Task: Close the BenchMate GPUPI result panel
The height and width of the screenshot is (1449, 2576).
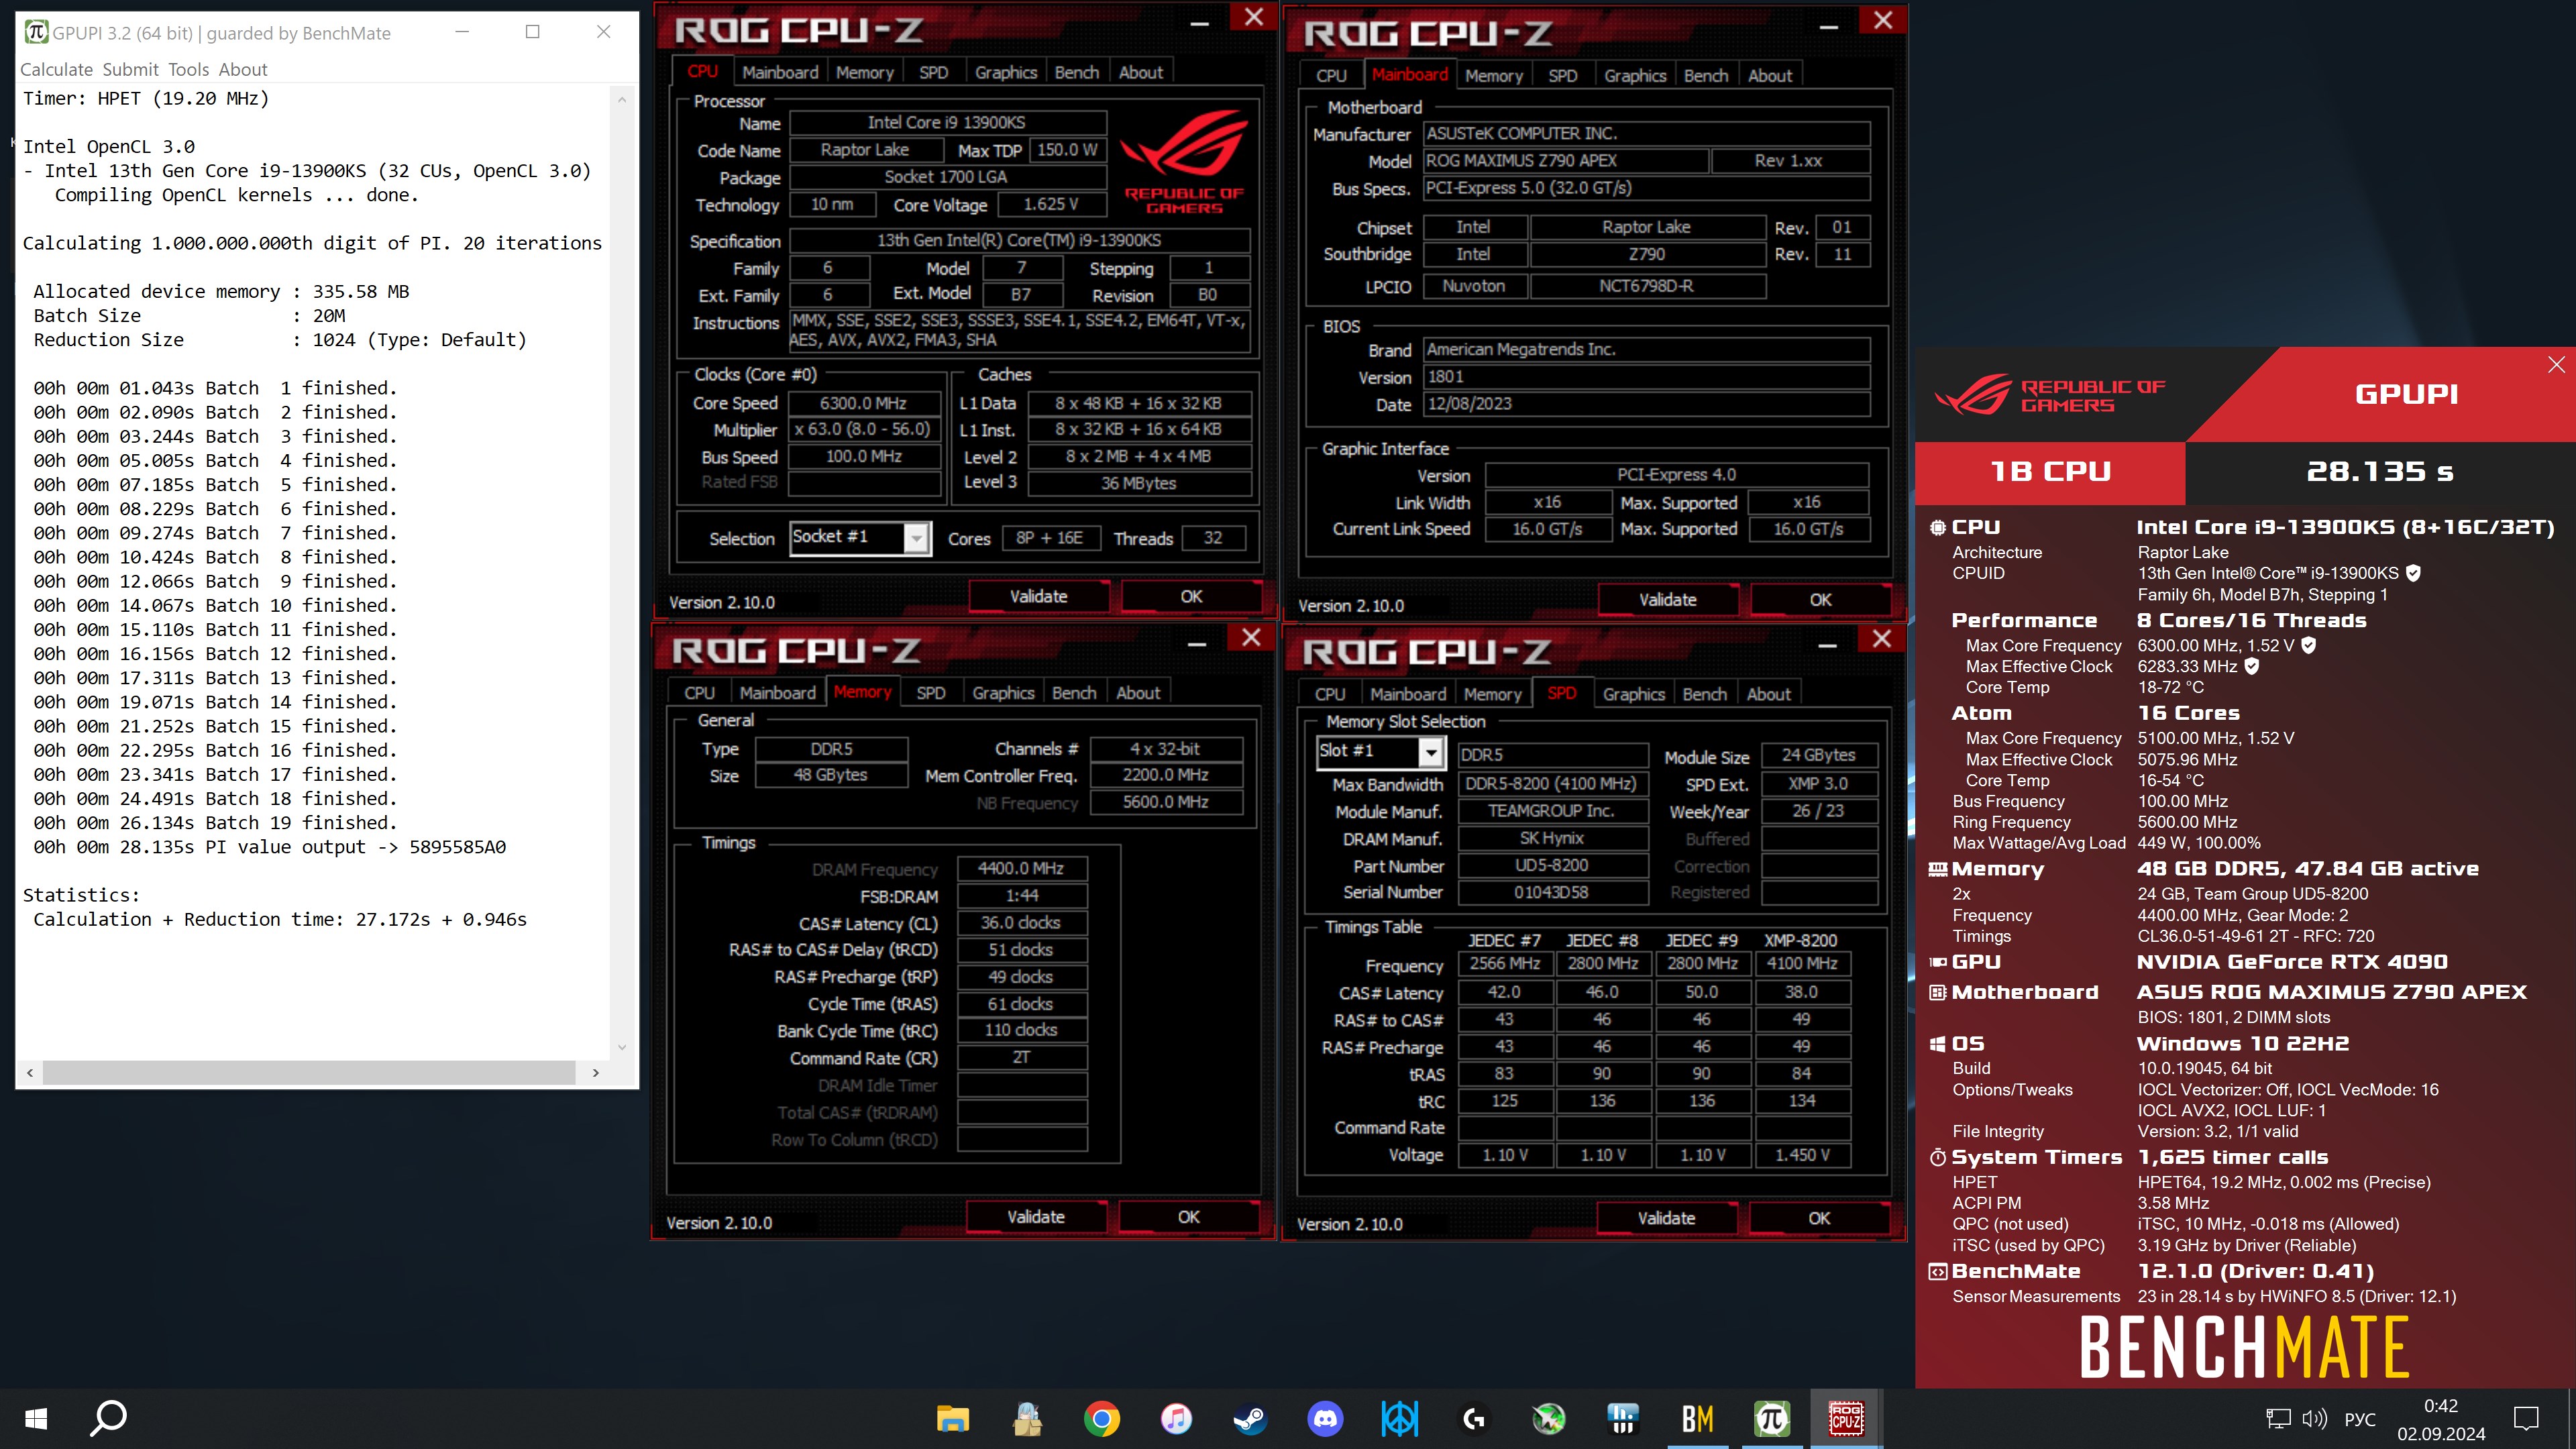Action: 2556,365
